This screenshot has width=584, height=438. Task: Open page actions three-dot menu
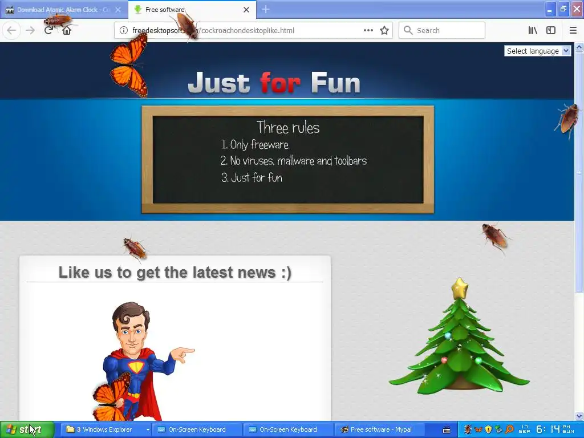coord(368,30)
